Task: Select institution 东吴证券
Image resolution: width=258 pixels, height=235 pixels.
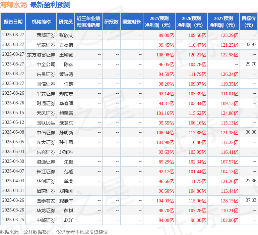Action: 46,74
